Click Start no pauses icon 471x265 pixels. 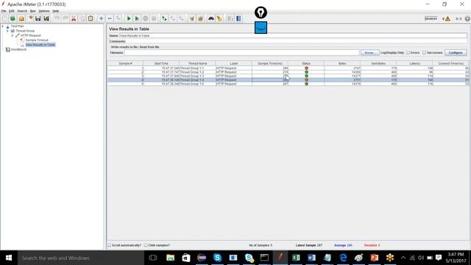(137, 18)
